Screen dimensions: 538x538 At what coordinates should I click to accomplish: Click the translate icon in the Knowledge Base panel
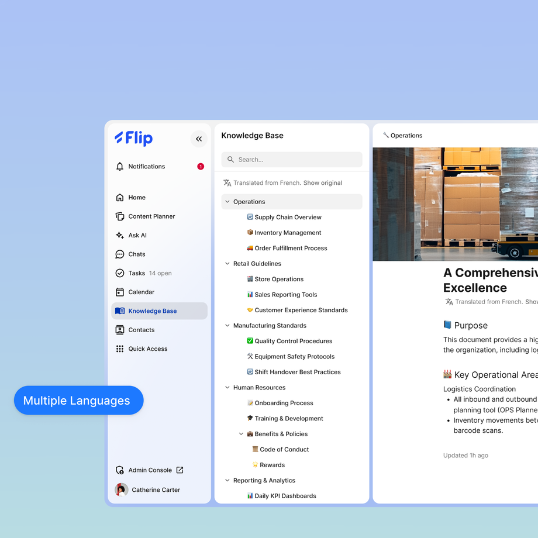pyautogui.click(x=227, y=183)
